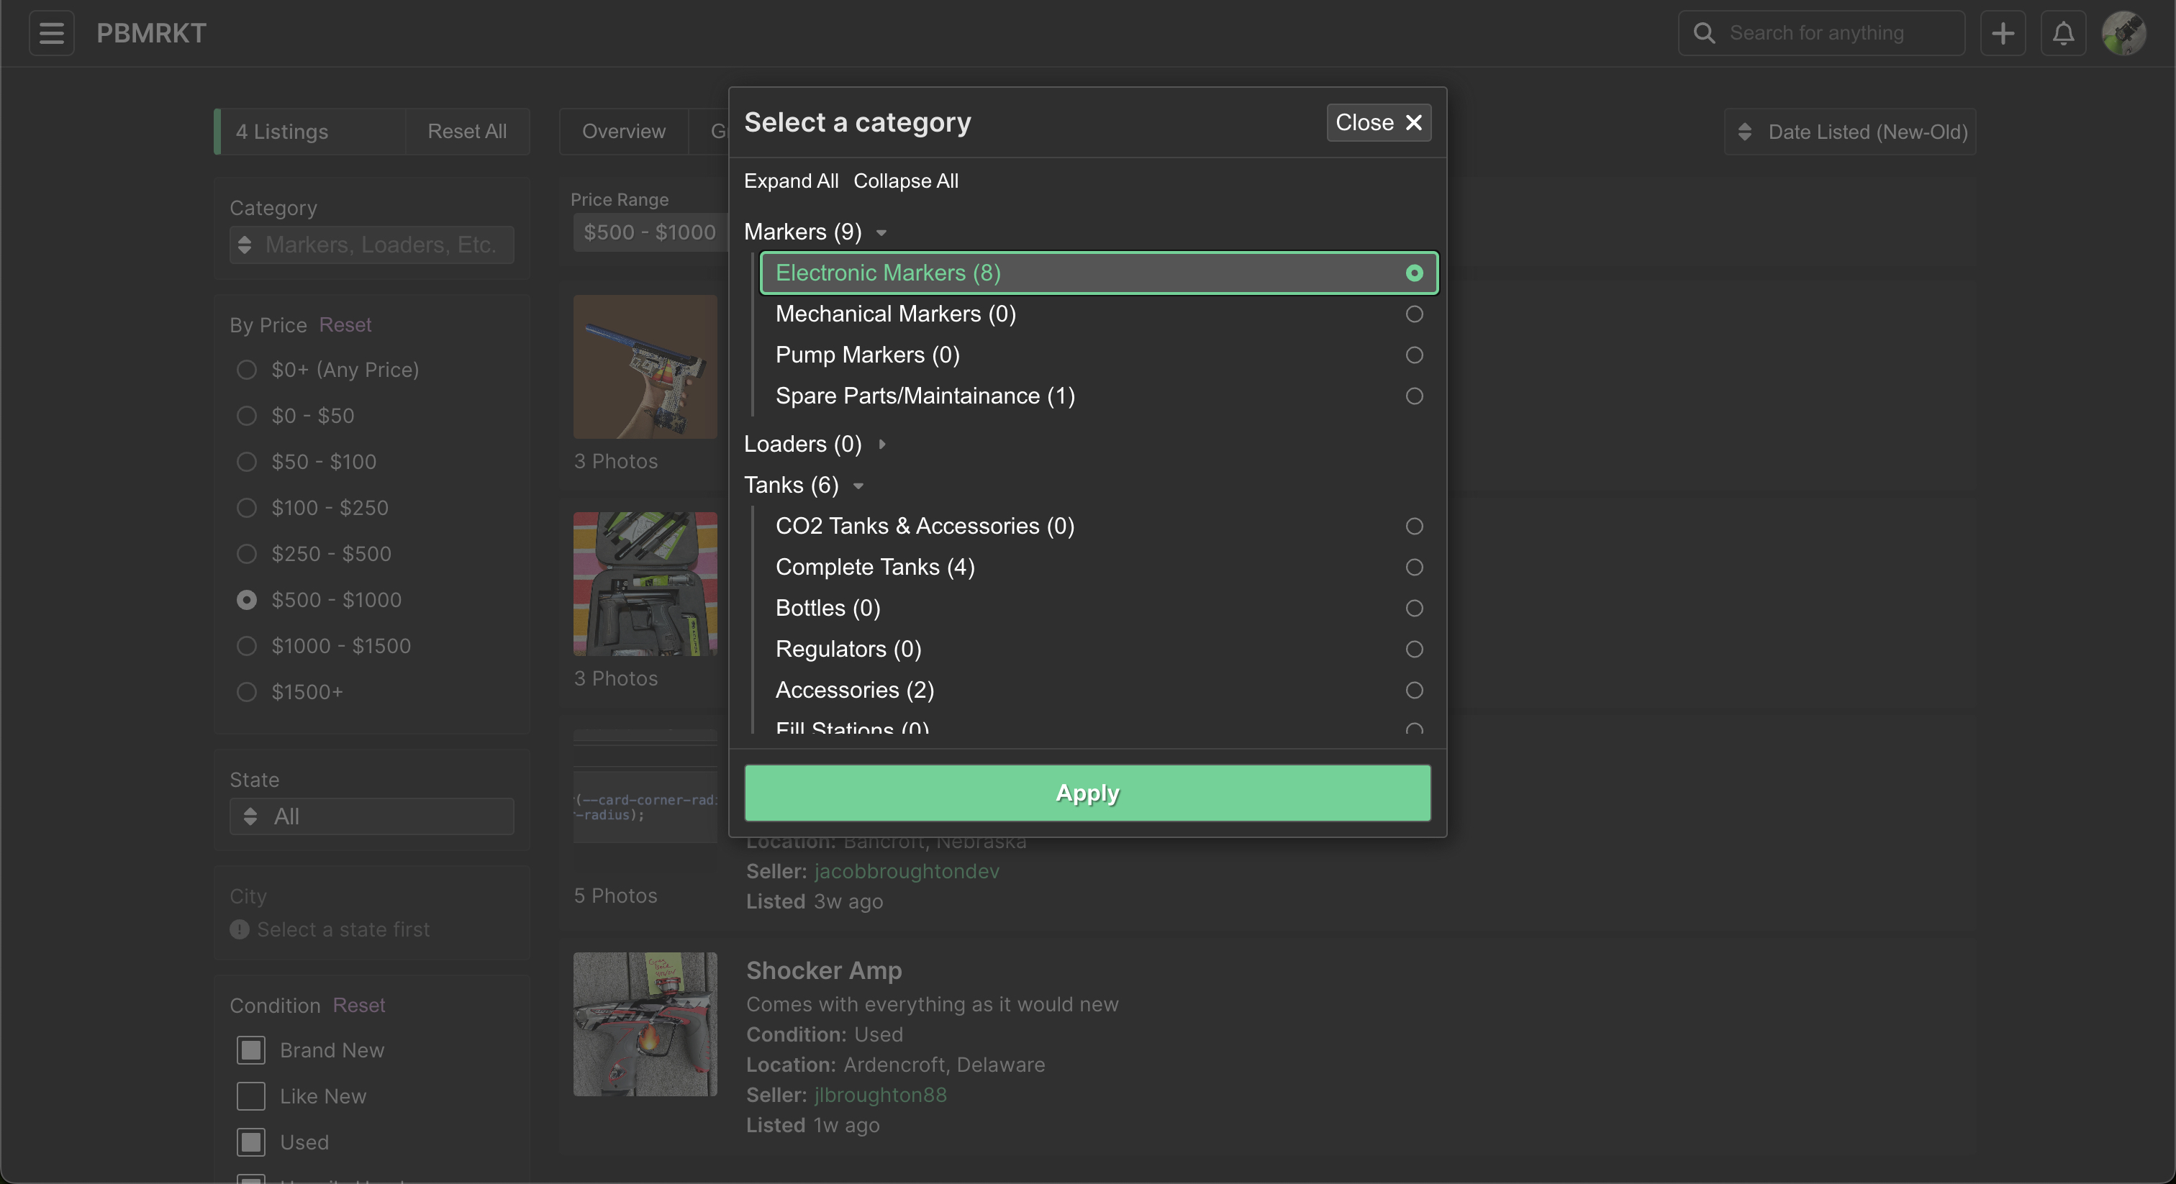This screenshot has height=1184, width=2176.
Task: Click Expand All in category dialog
Action: point(791,181)
